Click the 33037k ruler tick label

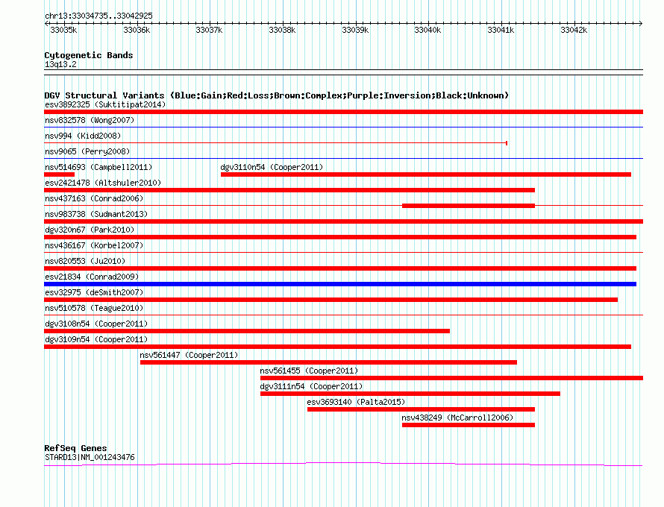(209, 30)
